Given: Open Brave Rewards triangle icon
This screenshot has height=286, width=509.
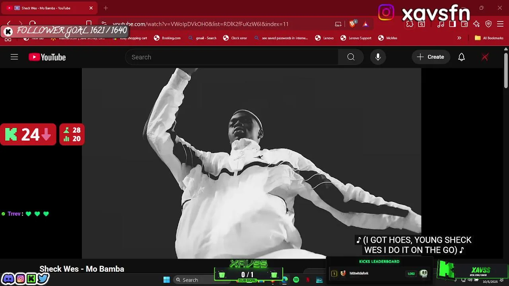Looking at the screenshot, I should tap(365, 24).
